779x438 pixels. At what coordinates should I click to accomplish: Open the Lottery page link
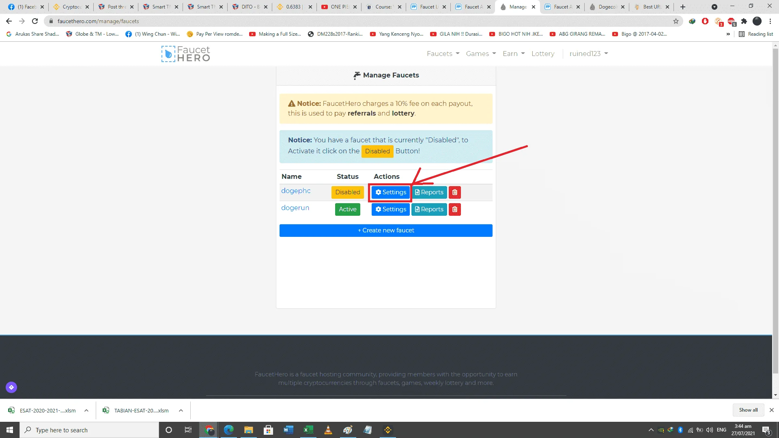[543, 54]
